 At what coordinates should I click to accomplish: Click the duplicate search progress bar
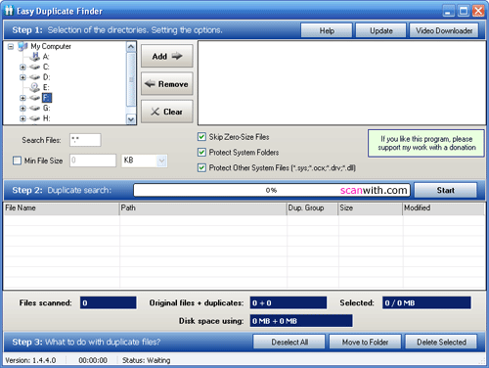272,190
